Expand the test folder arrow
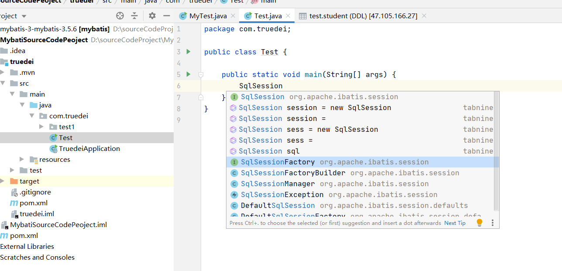 (x=12, y=171)
